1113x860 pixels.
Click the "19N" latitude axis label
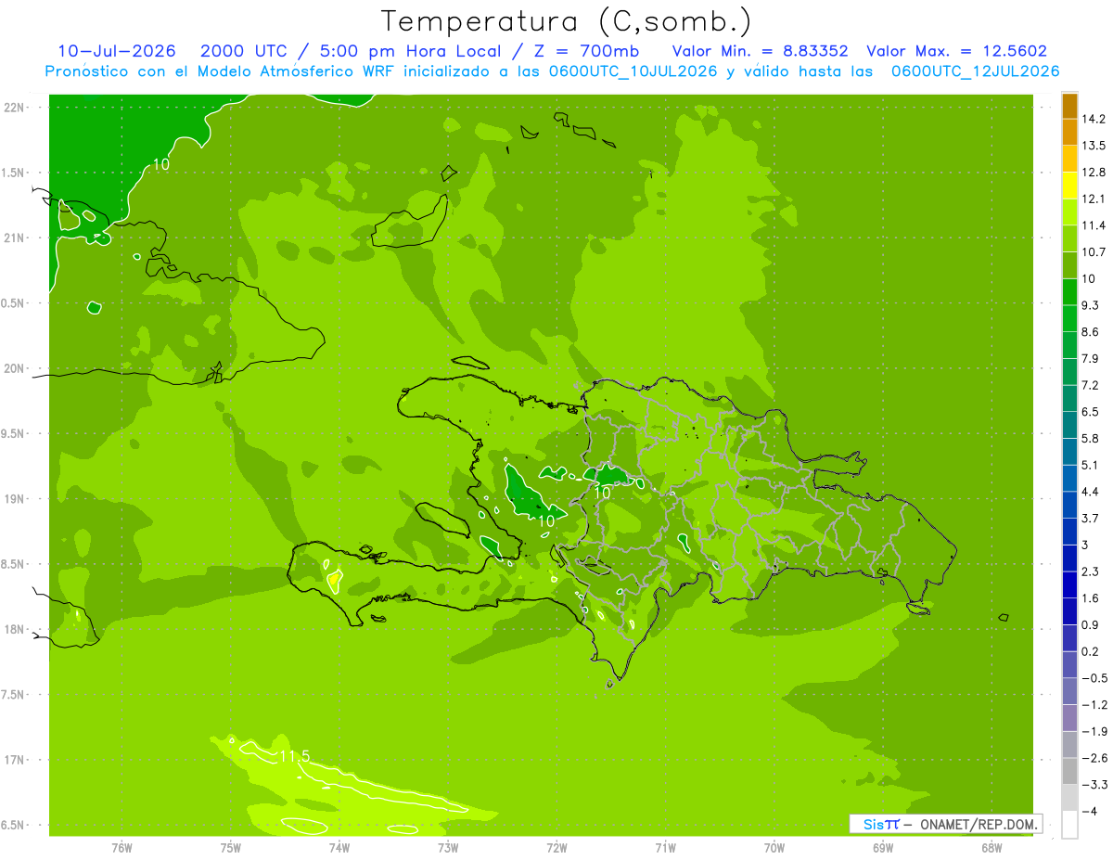(x=14, y=498)
